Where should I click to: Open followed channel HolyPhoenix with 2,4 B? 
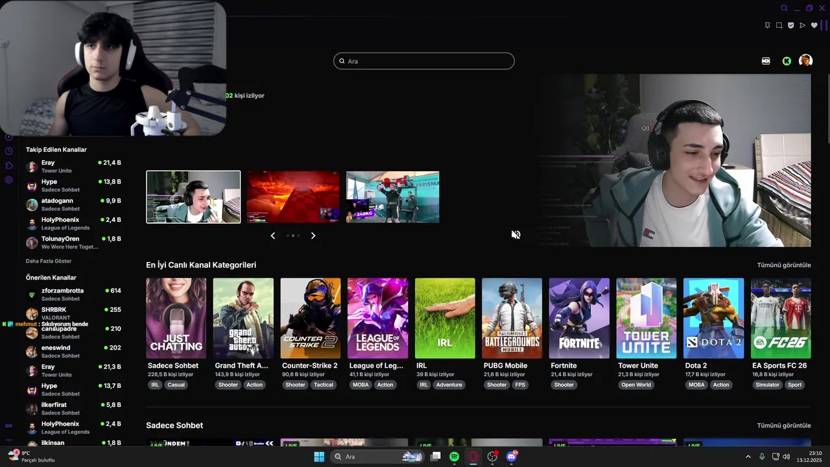[x=73, y=224]
